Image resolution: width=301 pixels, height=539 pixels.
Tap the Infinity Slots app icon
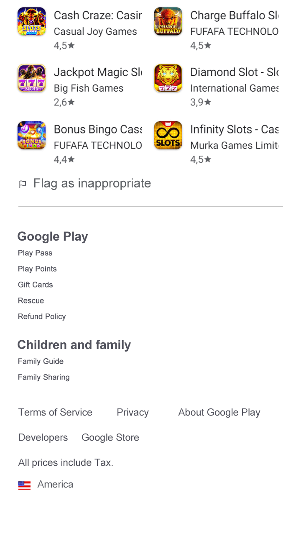pos(168,136)
